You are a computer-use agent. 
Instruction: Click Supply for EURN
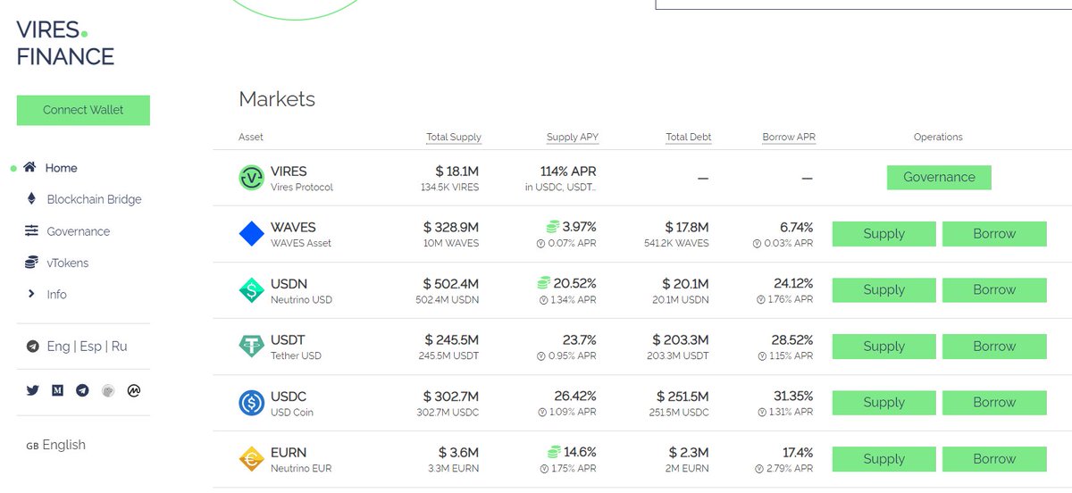click(x=884, y=459)
